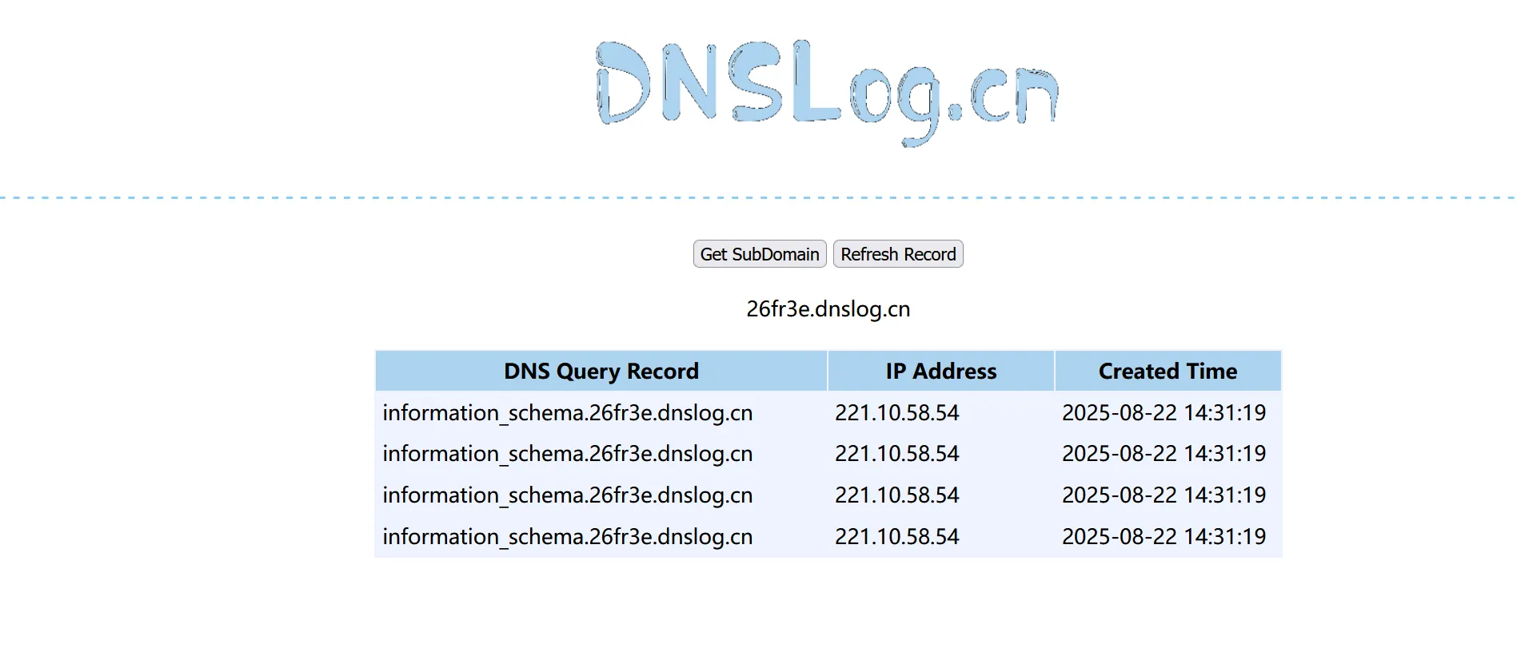
Task: Select the first row's DNS query record
Action: click(x=567, y=413)
